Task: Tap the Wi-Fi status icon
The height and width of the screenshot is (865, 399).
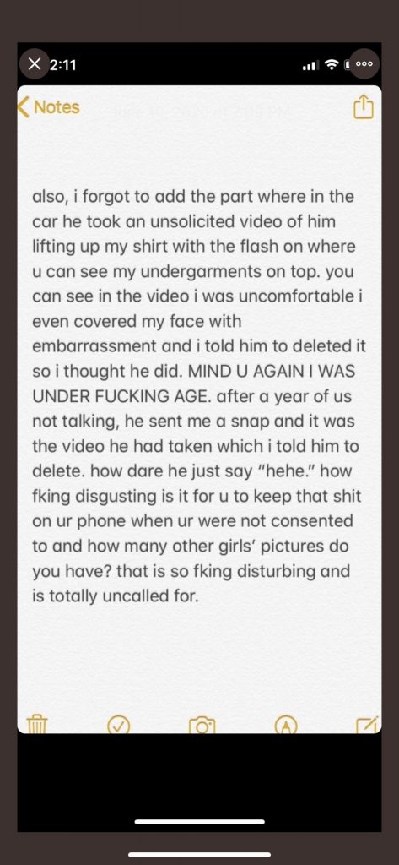Action: click(332, 65)
